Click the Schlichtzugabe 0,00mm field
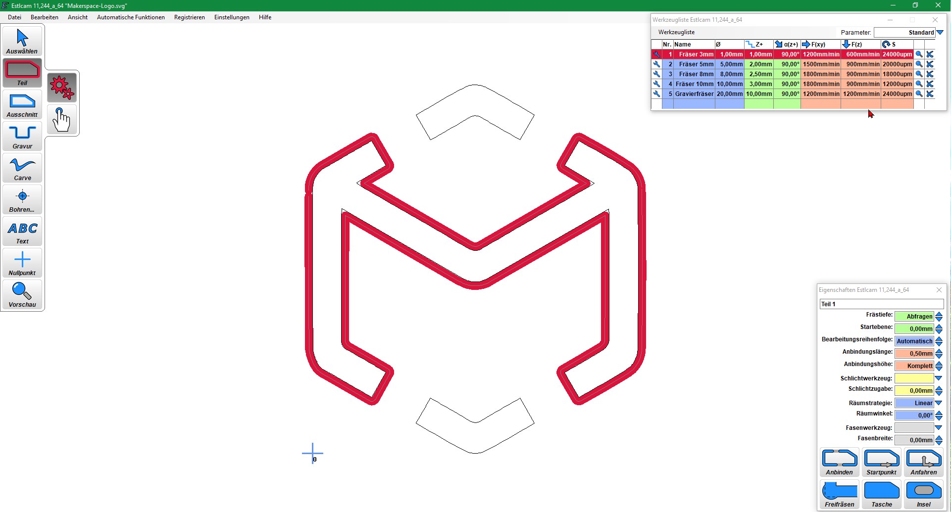This screenshot has height=512, width=951. [914, 391]
